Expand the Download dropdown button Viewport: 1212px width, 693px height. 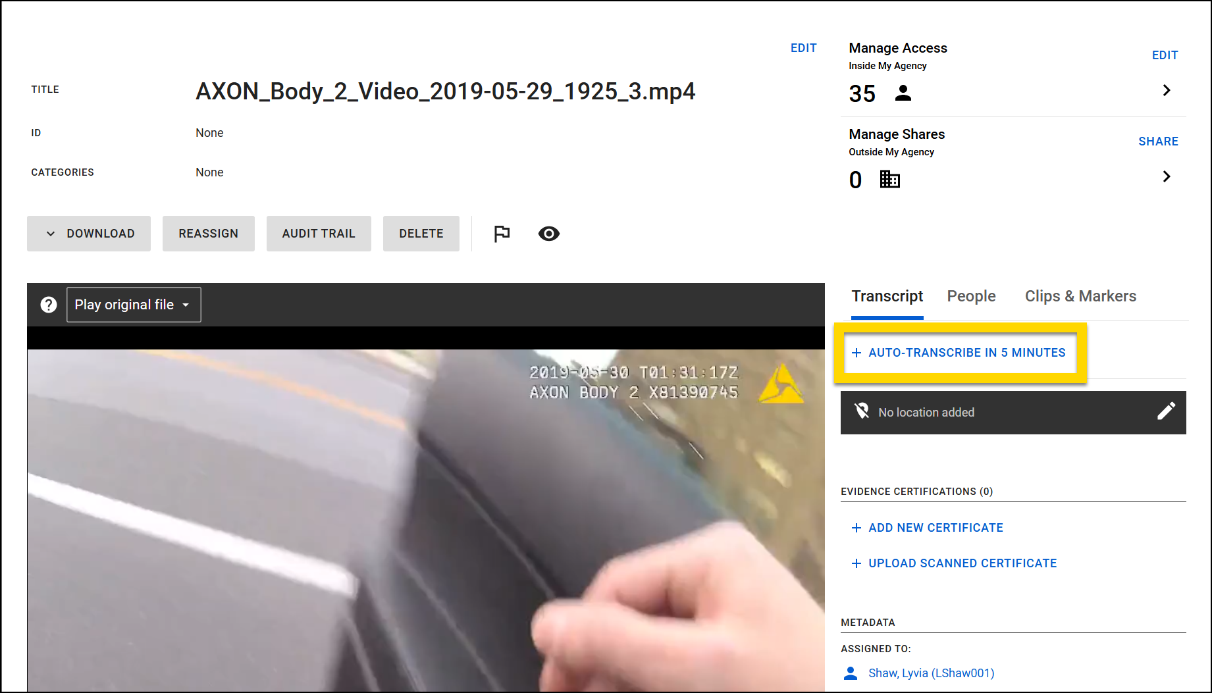[89, 234]
